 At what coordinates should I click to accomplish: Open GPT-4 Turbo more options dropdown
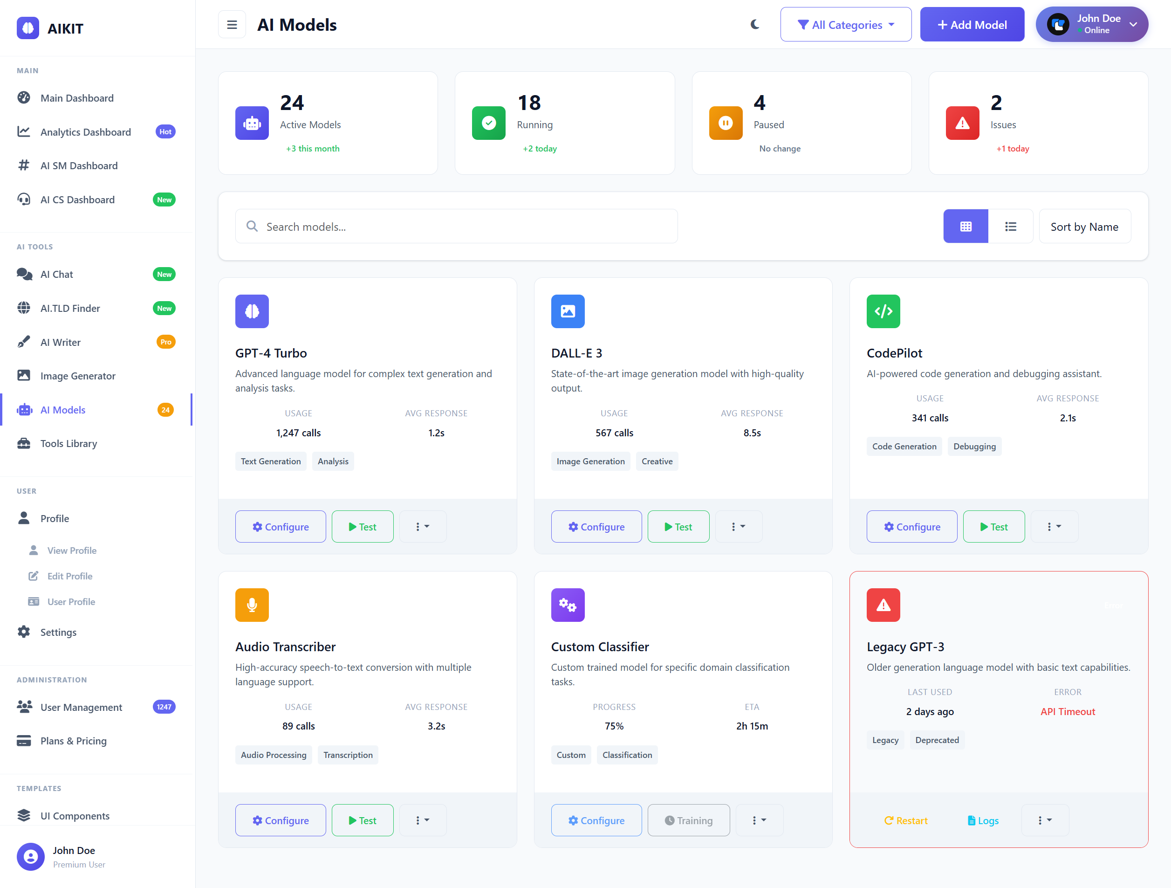(423, 527)
